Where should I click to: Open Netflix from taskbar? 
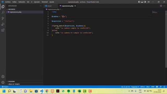pyautogui.click(x=58, y=91)
